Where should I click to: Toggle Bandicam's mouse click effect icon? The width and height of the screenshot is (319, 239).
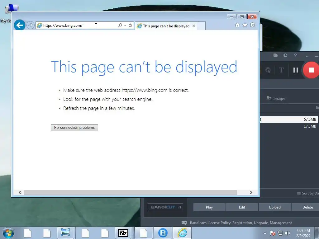coord(268,70)
